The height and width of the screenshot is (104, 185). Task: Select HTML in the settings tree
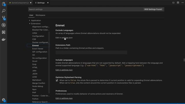(x=35, y=67)
